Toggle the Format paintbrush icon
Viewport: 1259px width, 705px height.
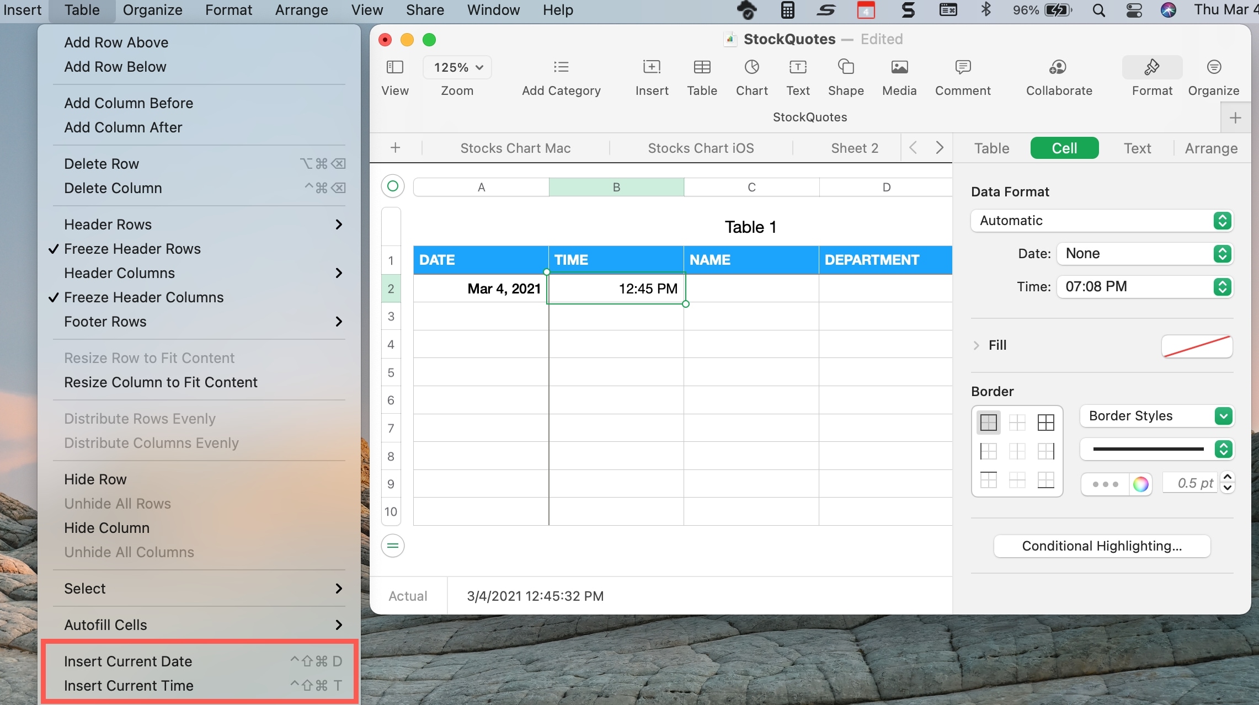tap(1152, 67)
